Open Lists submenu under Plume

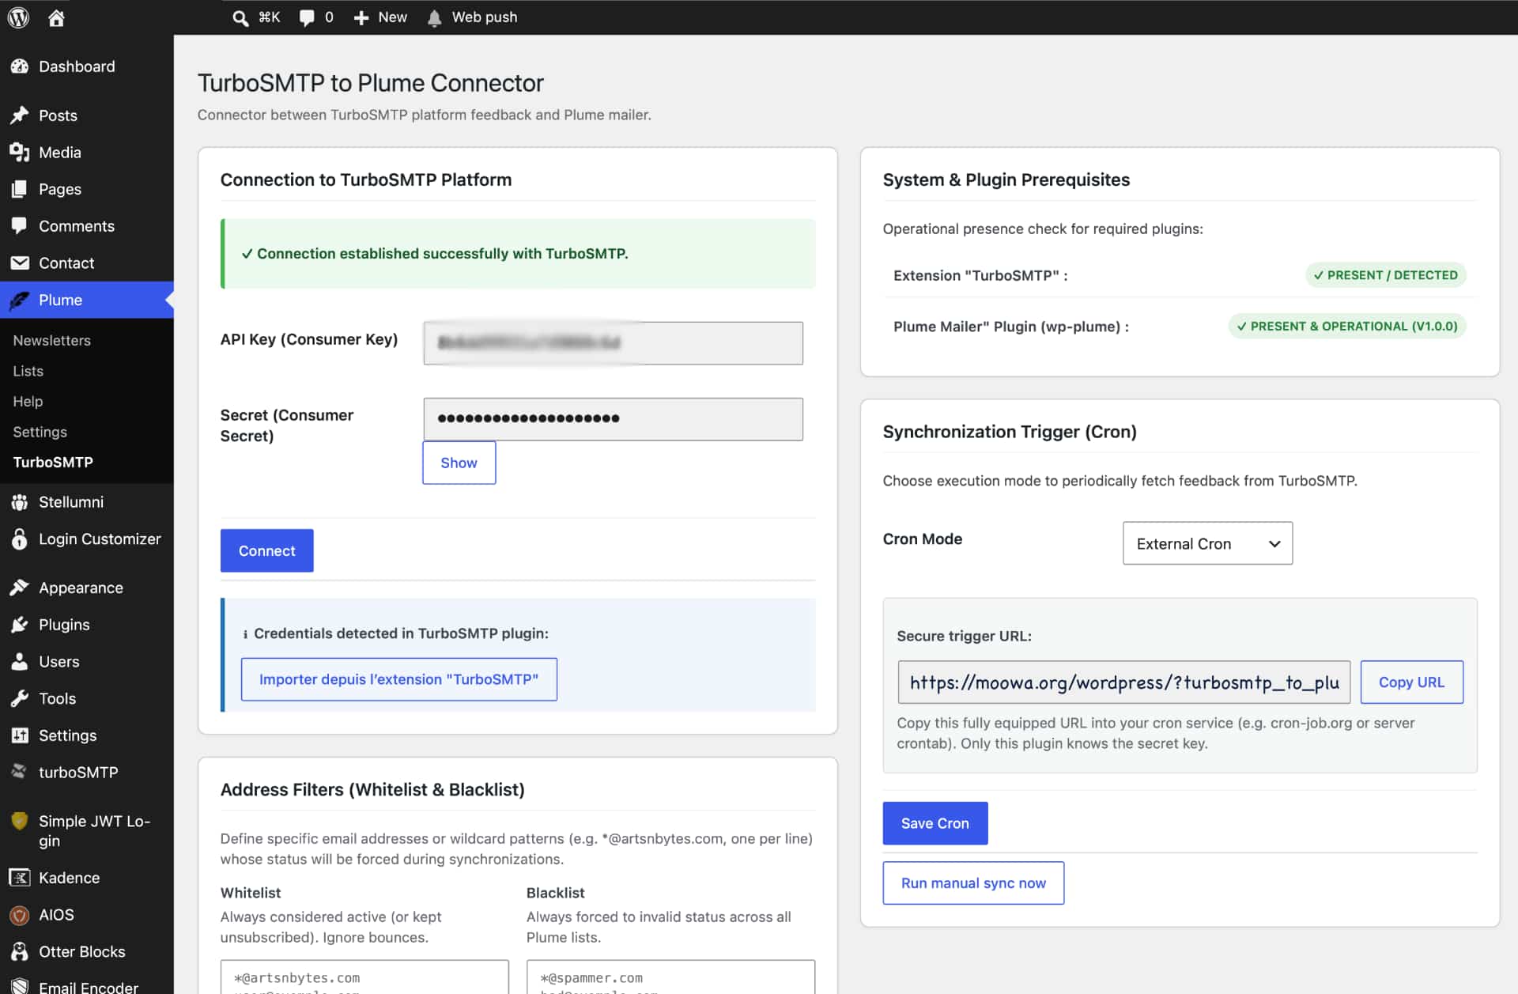[28, 371]
